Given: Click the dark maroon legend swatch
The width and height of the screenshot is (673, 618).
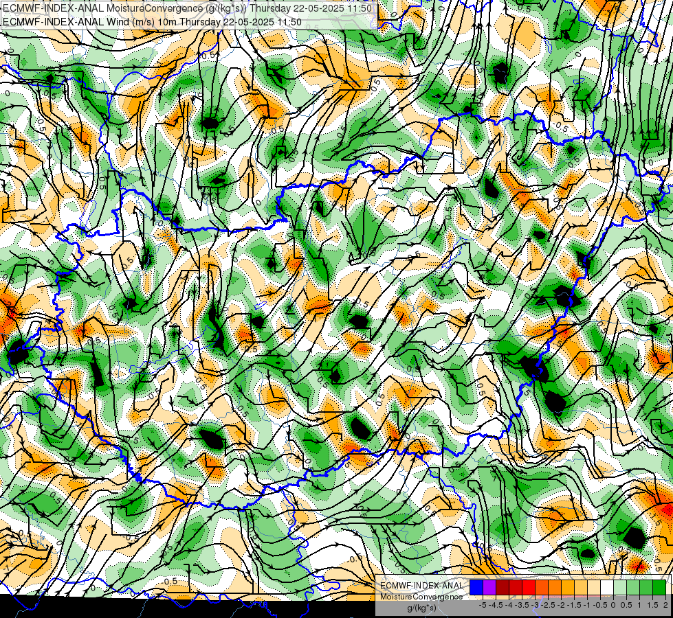Looking at the screenshot, I should point(503,587).
